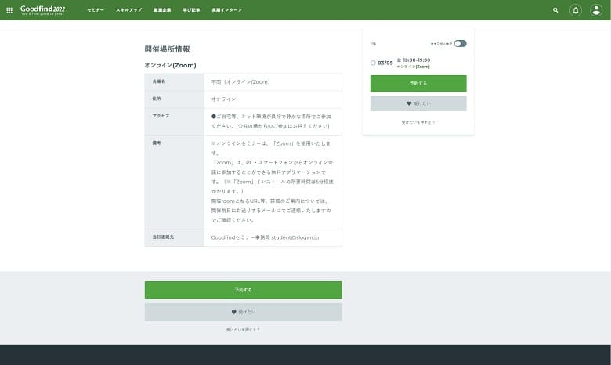The height and width of the screenshot is (365, 611).
Task: Click the オンライン address cell value
Action: point(224,99)
